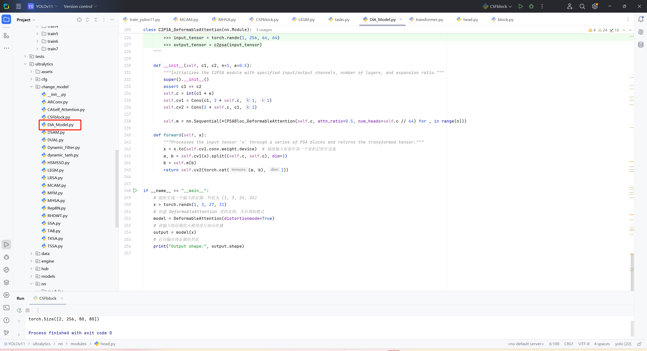Toggle the read-only lock in the status bar
This screenshot has width=647, height=351.
(x=639, y=344)
